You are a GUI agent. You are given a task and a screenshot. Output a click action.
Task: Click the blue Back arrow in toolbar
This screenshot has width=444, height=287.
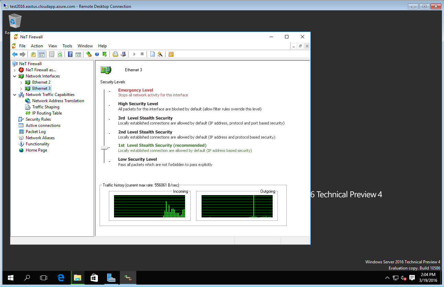[15, 54]
